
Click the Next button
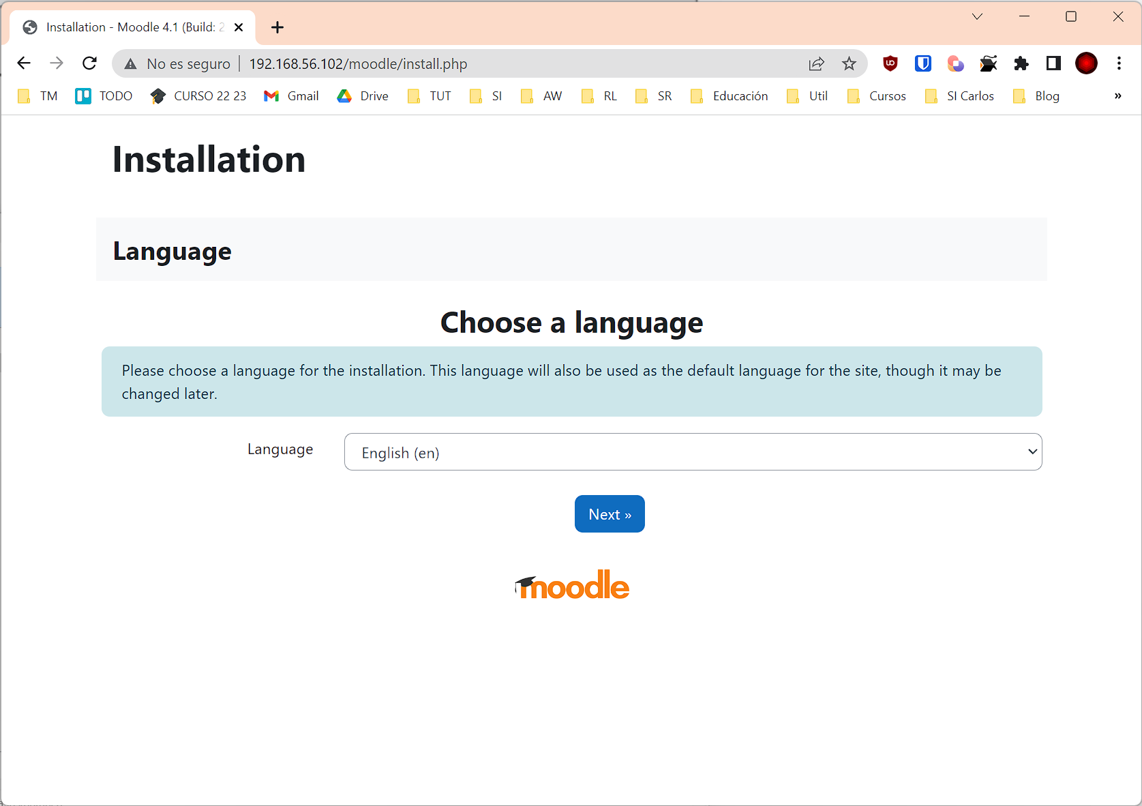pos(609,513)
